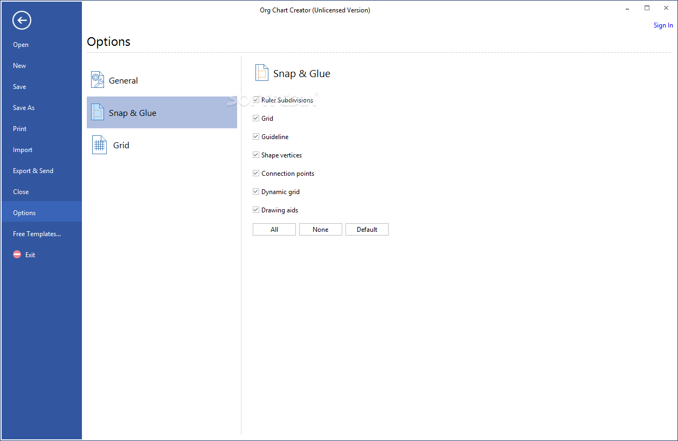The height and width of the screenshot is (441, 678).
Task: Maximize the Org Chart Creator window
Action: tap(647, 8)
